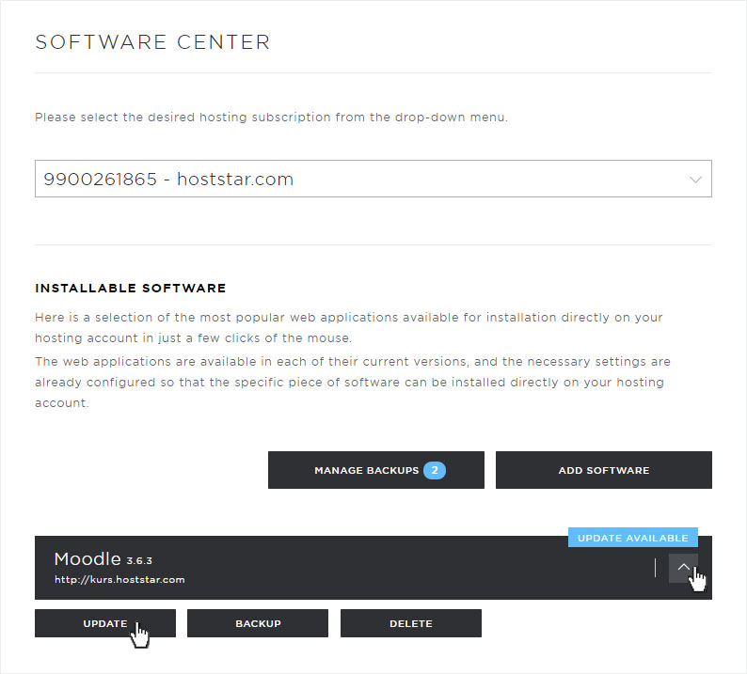Click the Update Available label
Viewport: 747px width, 674px height.
[632, 538]
